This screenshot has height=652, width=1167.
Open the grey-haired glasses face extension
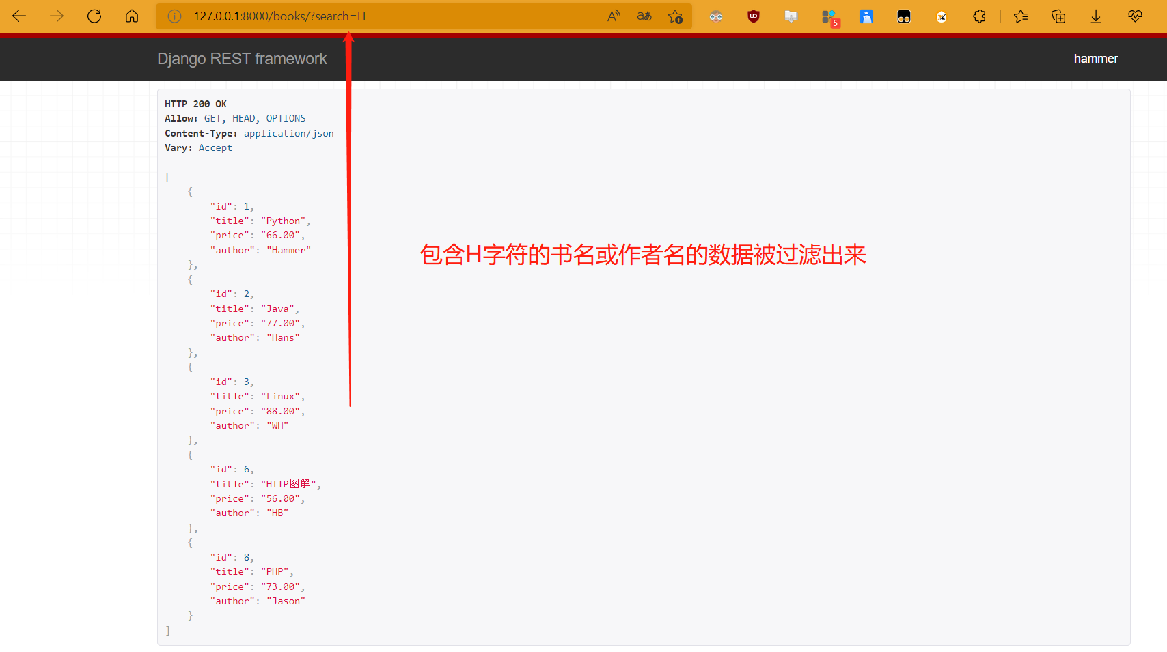click(x=716, y=16)
